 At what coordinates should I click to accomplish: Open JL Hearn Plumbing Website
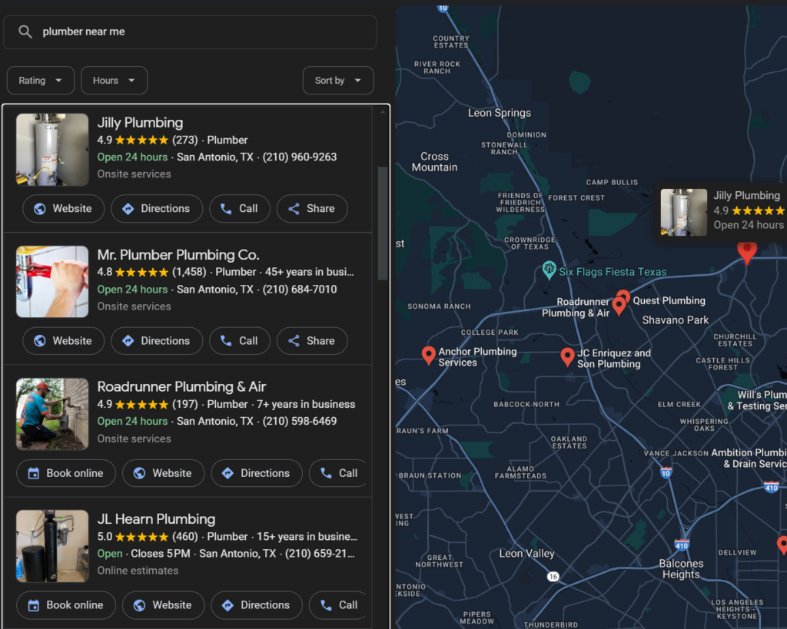(163, 605)
